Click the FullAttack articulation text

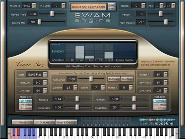58,51
